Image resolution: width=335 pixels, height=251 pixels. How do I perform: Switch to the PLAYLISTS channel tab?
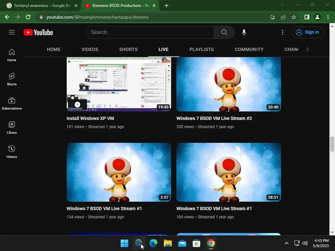[202, 49]
